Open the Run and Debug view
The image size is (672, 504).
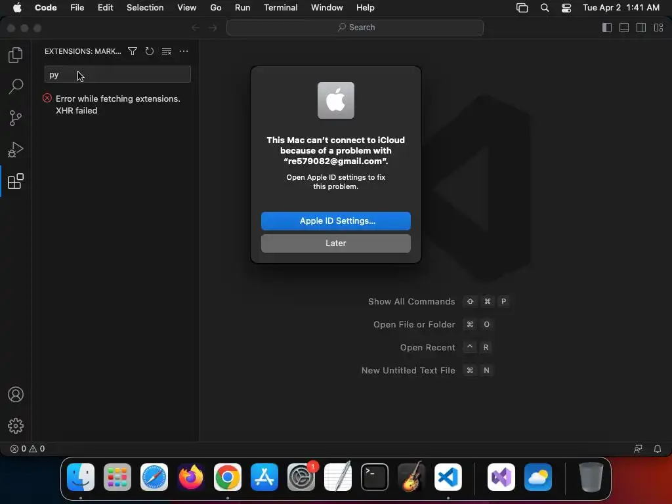coord(16,150)
